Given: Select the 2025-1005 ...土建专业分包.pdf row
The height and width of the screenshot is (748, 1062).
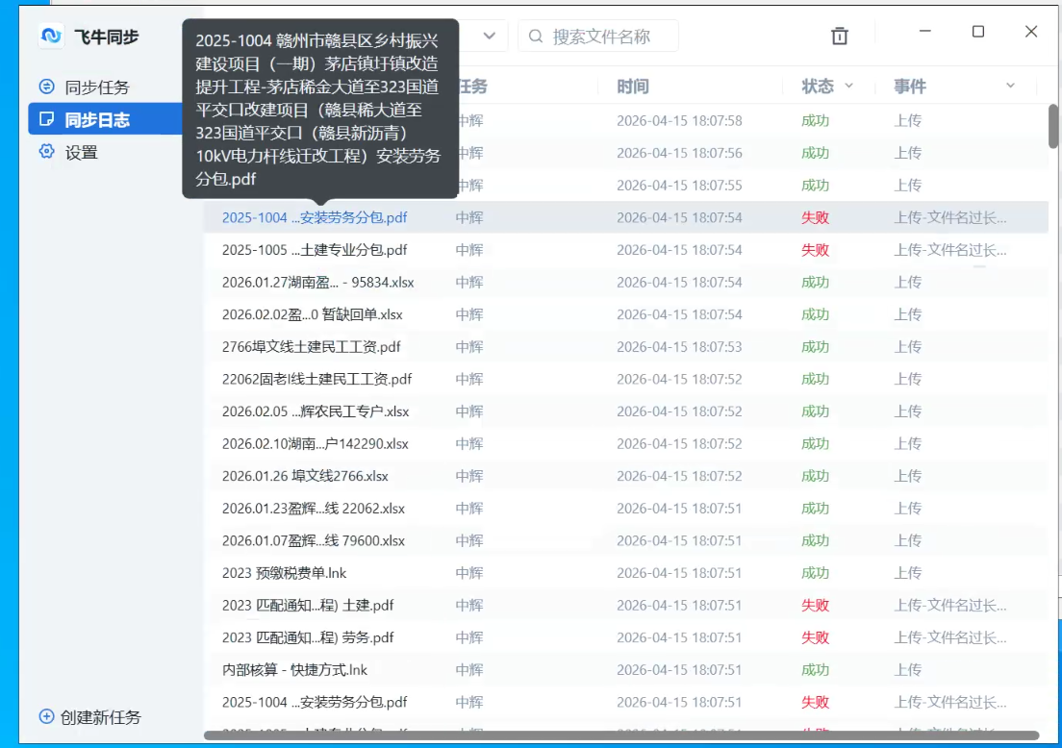Looking at the screenshot, I should [x=626, y=250].
